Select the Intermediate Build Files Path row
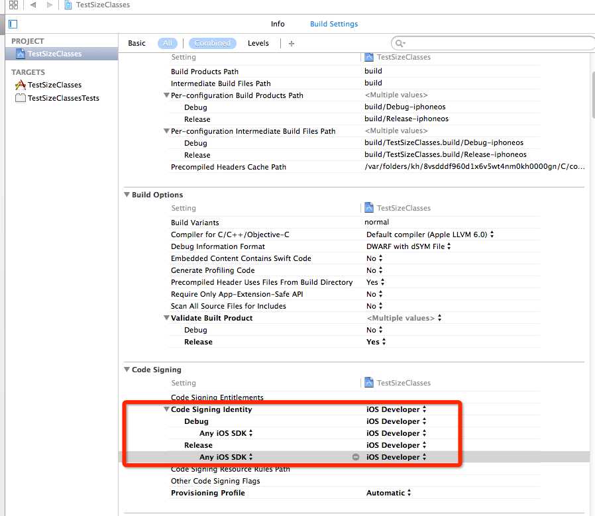This screenshot has height=516, width=595. click(x=354, y=83)
